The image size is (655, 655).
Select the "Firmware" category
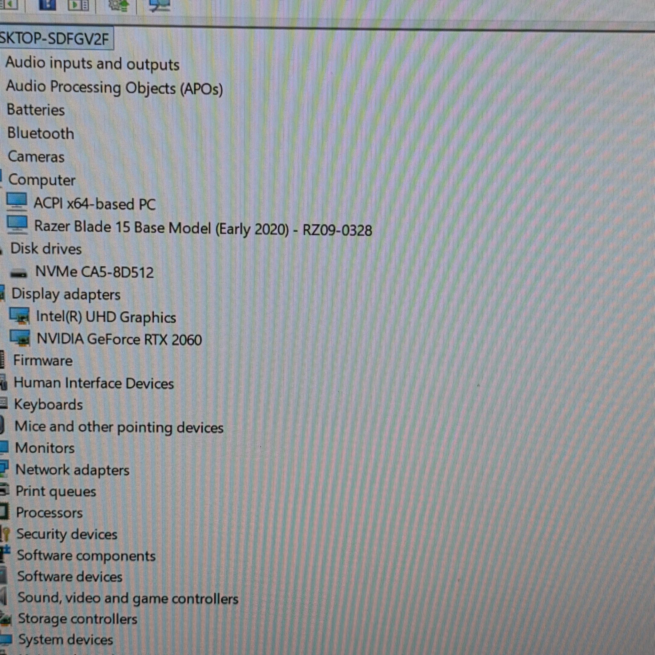43,360
